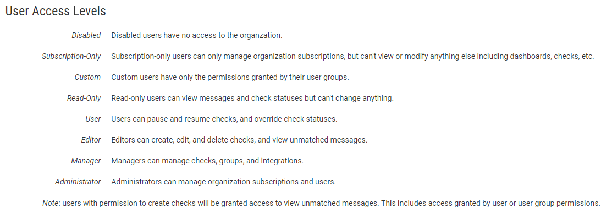This screenshot has width=612, height=213.
Task: Click the Disabled users description text
Action: (x=197, y=35)
